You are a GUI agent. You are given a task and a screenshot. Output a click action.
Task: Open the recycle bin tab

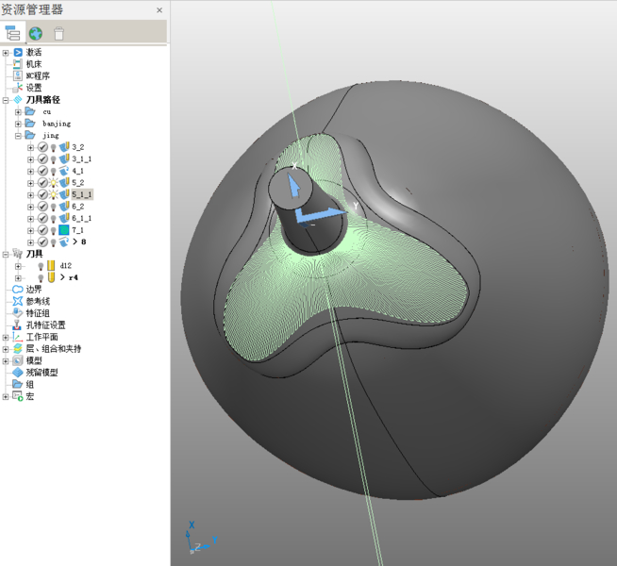[x=59, y=34]
